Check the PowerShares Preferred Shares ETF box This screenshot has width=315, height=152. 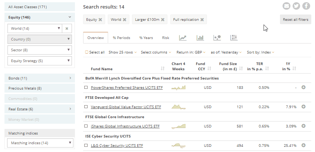[86, 88]
